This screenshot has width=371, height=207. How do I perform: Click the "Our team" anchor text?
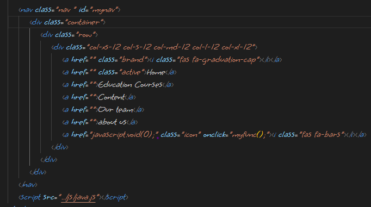pos(115,110)
